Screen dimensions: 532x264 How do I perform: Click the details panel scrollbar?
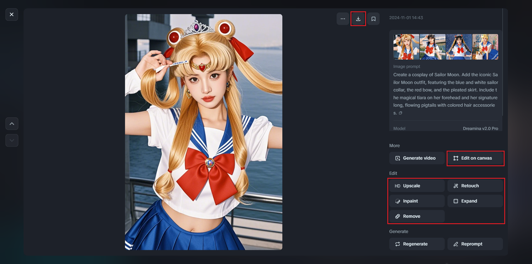click(502, 62)
